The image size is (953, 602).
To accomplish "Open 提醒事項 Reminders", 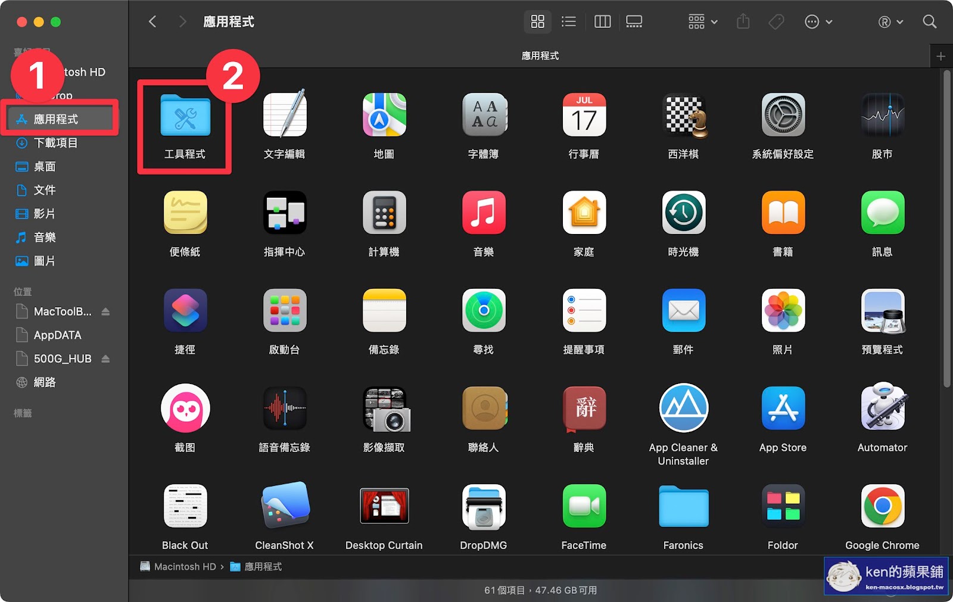I will (584, 310).
